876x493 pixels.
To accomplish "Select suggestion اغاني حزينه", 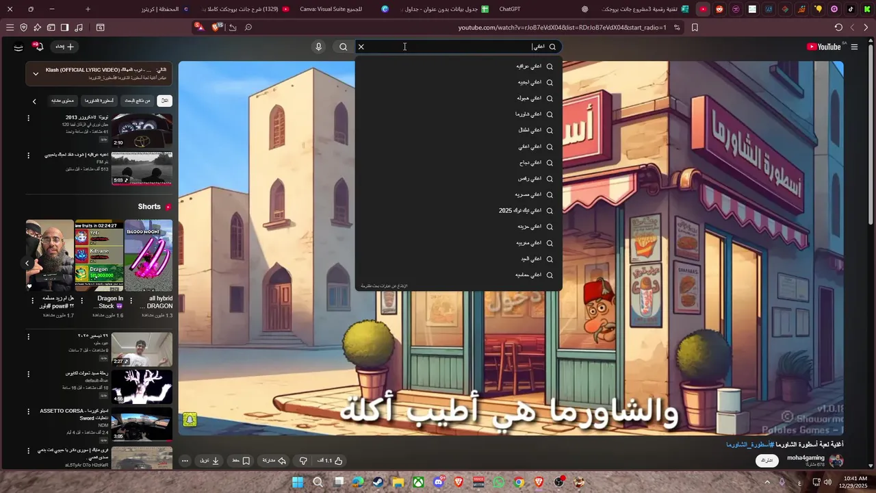I will tap(459, 226).
